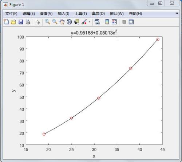Viewport: 182px width, 162px height.
Task: Show Plot Tools and dock figure
Action: point(131,22)
